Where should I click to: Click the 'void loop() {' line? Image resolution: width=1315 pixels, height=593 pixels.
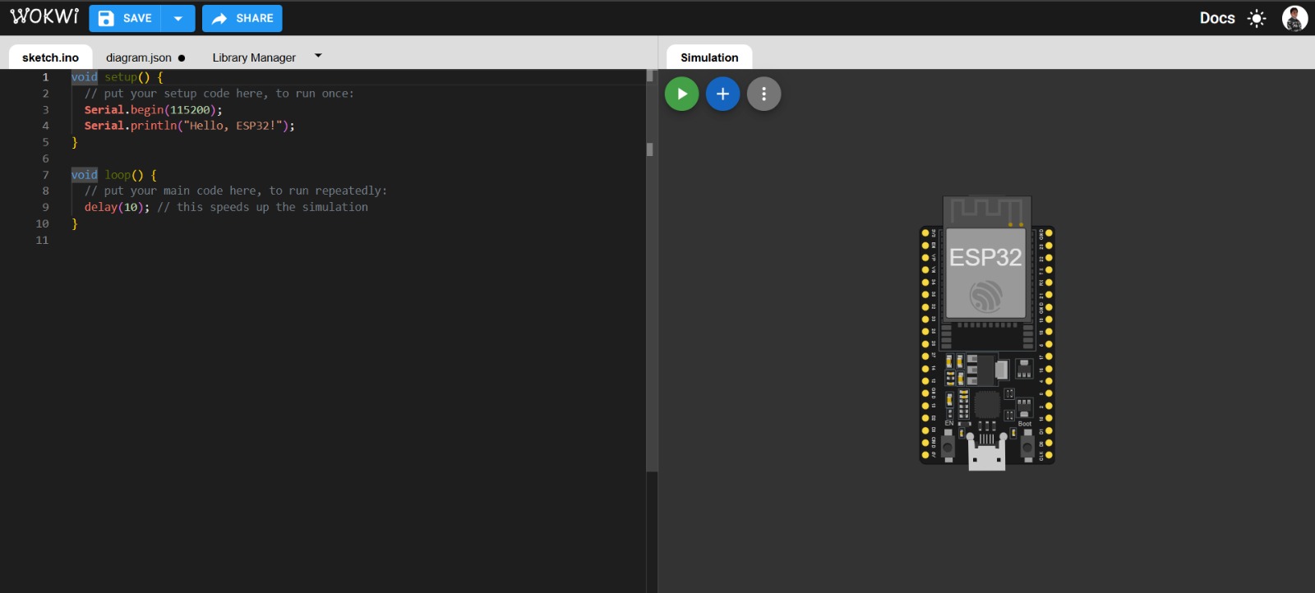pos(113,175)
